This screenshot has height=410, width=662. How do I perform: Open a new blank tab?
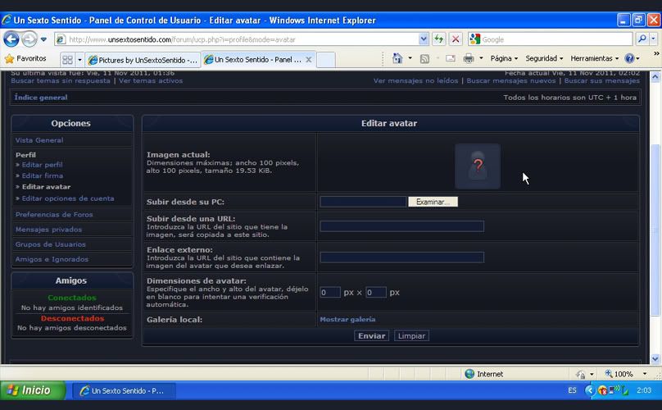pyautogui.click(x=326, y=60)
